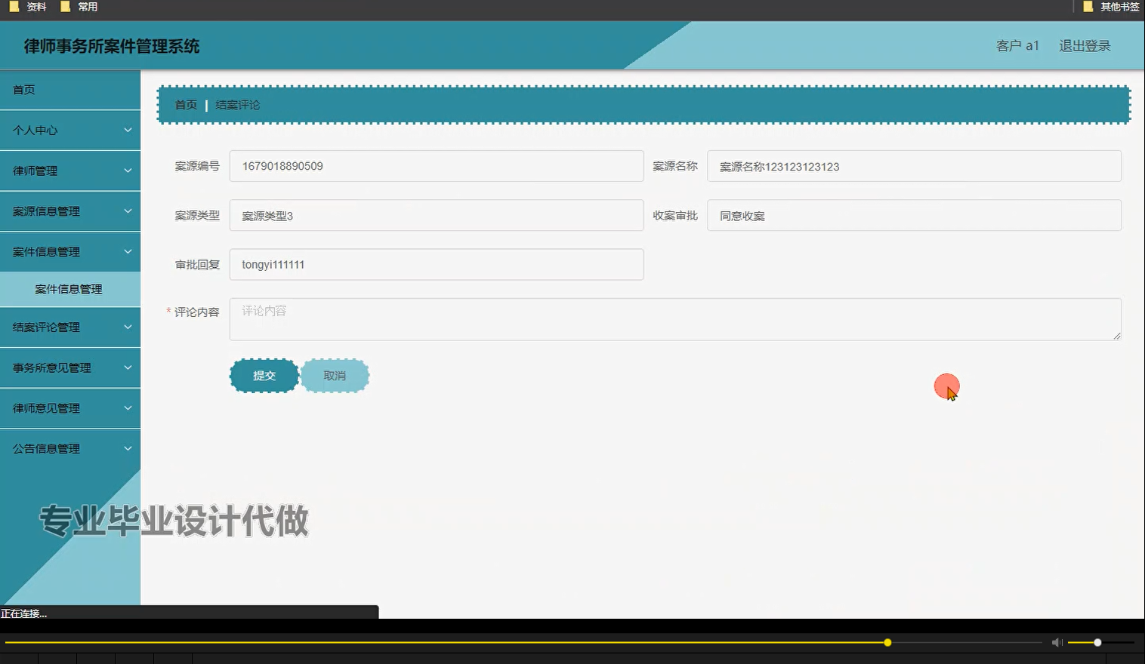
Task: Click the 案源类型 input field
Action: pyautogui.click(x=437, y=215)
